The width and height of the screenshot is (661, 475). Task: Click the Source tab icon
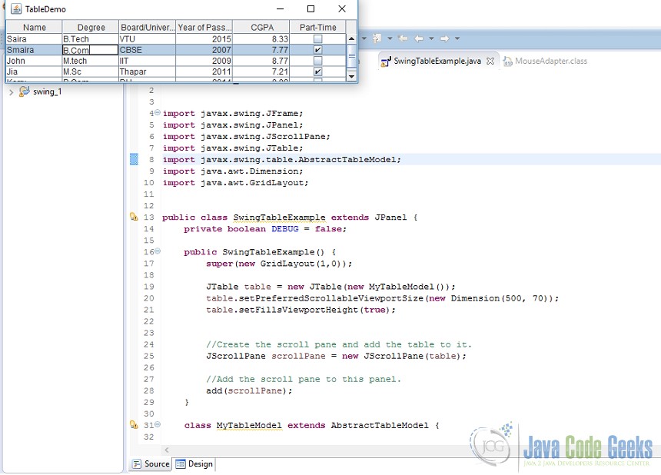[x=137, y=464]
